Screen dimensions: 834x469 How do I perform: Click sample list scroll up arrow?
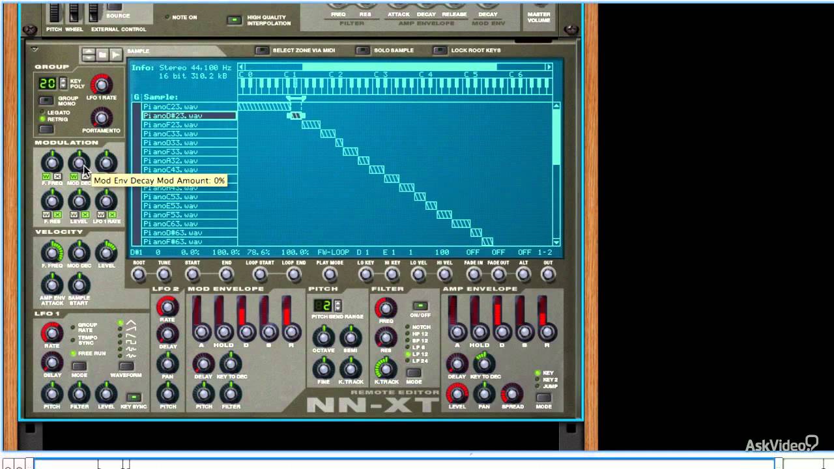[556, 106]
